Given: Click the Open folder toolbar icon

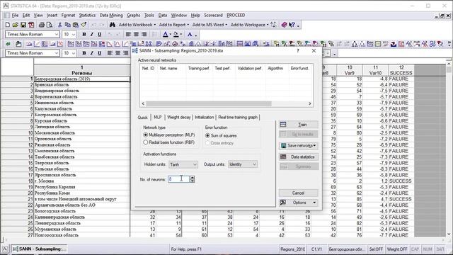Looking at the screenshot, I should pyautogui.click(x=16, y=25).
